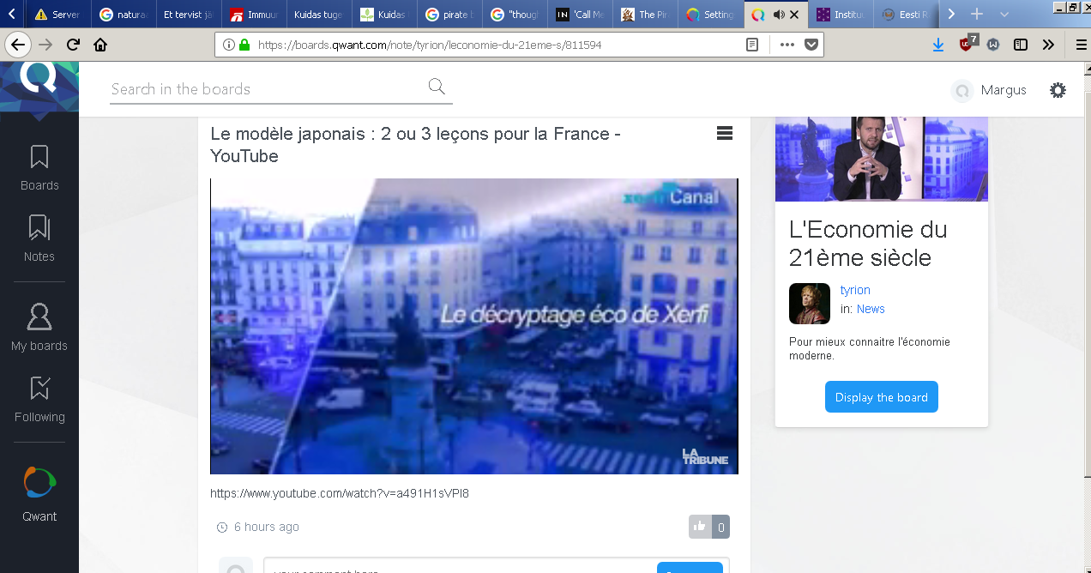
Task: Open page actions three-dots menu
Action: (787, 45)
